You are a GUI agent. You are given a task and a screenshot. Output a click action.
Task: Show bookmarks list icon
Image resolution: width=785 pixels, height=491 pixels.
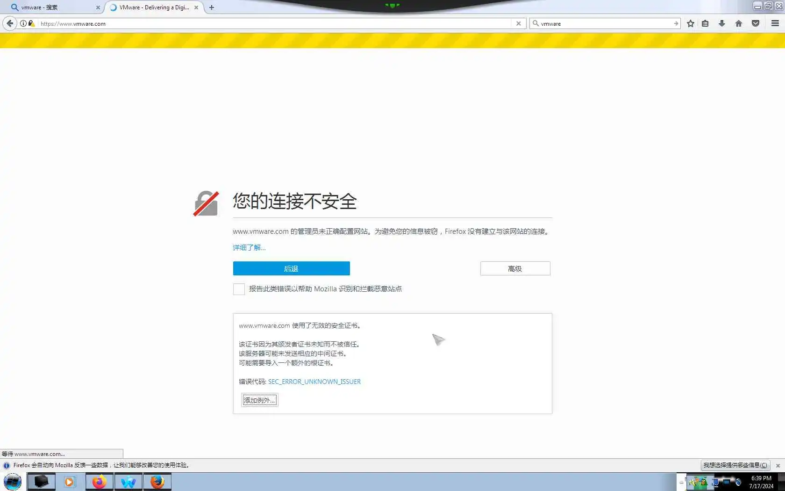(706, 23)
